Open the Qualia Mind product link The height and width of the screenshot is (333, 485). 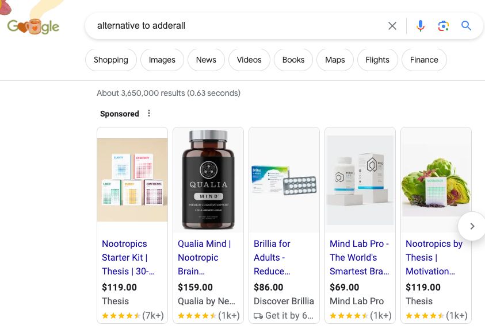(207, 257)
